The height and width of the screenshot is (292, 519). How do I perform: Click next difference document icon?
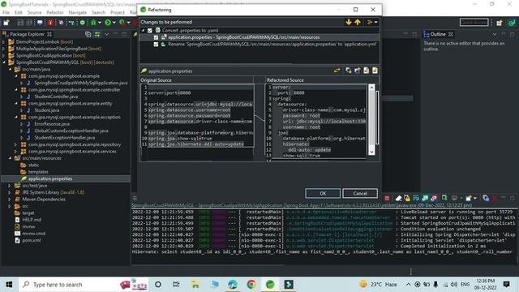366,71
